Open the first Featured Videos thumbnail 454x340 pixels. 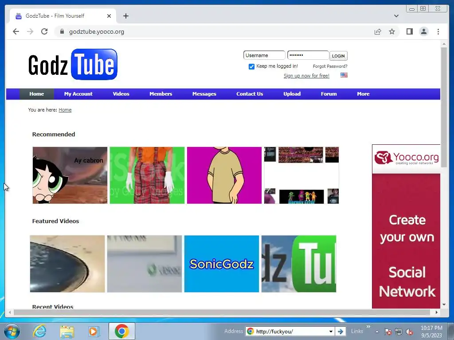67,264
